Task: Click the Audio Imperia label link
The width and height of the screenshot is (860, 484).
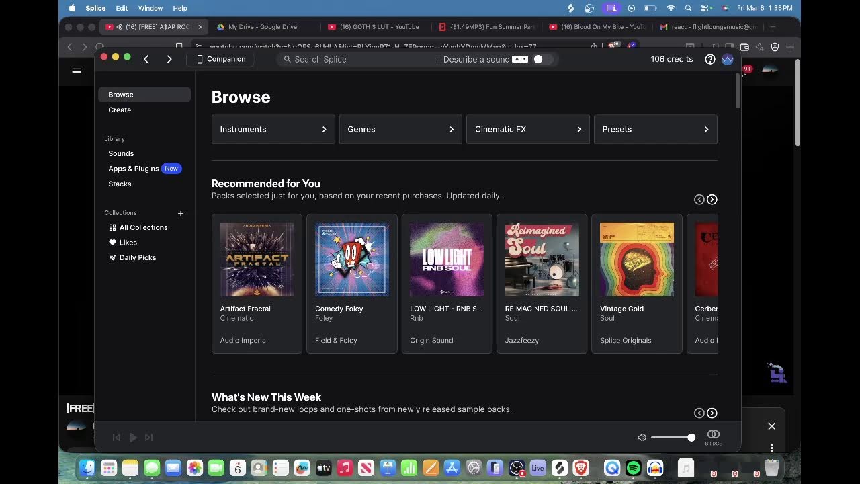Action: pos(243,340)
